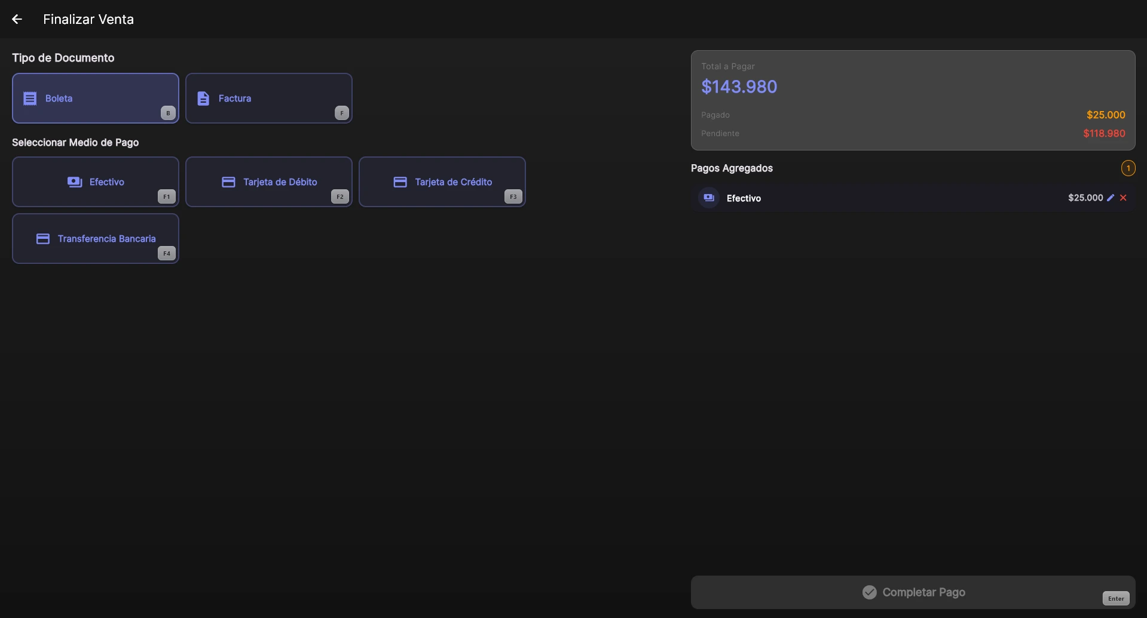Click the payments count badge showing 1

coord(1128,168)
